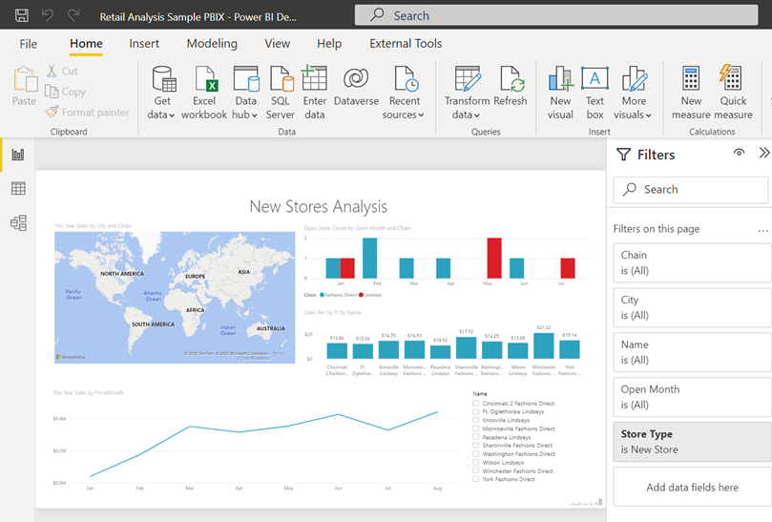The width and height of the screenshot is (772, 522).
Task: Open the Modeling ribbon tab
Action: 212,43
